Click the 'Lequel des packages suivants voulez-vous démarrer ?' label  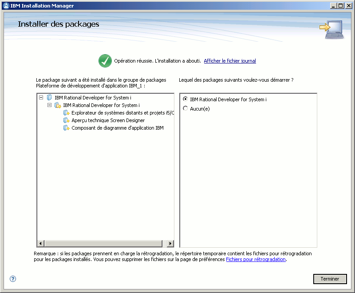236,80
